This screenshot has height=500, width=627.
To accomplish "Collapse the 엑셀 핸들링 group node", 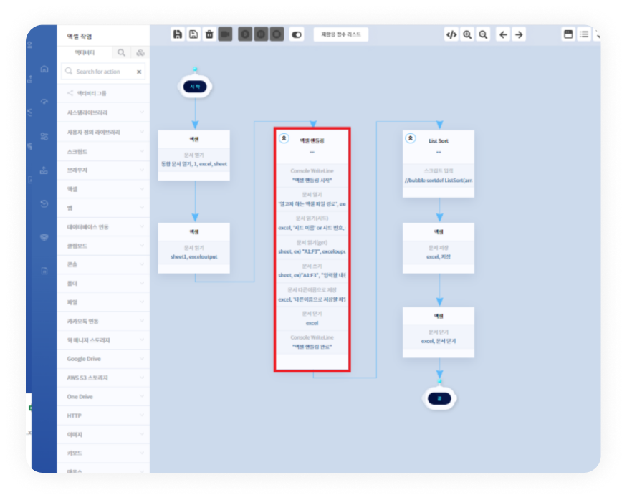I will pyautogui.click(x=284, y=138).
